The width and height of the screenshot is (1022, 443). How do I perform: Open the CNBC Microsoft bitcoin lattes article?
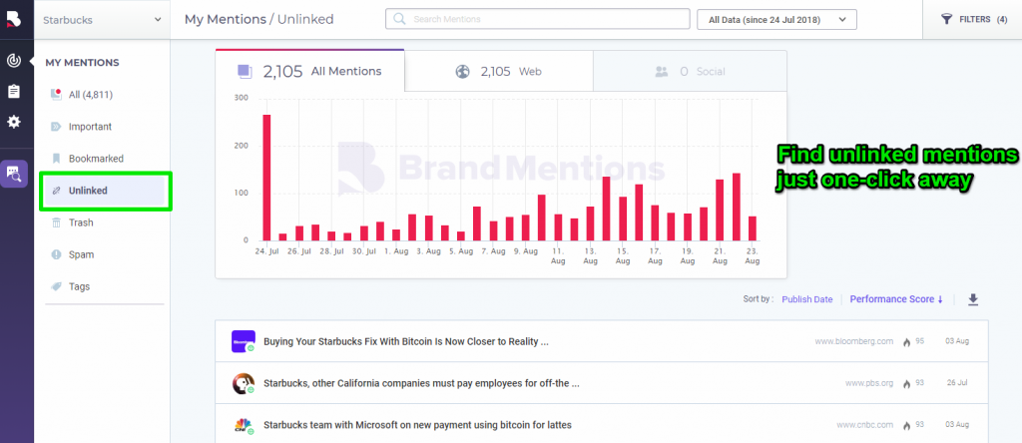click(417, 425)
